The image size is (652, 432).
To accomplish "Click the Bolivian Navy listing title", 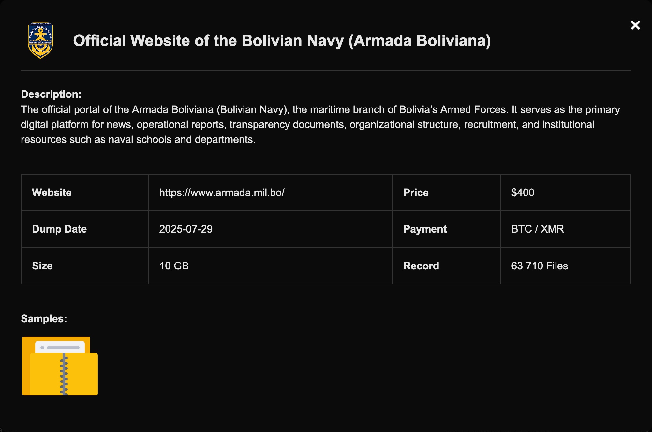I will tap(282, 41).
